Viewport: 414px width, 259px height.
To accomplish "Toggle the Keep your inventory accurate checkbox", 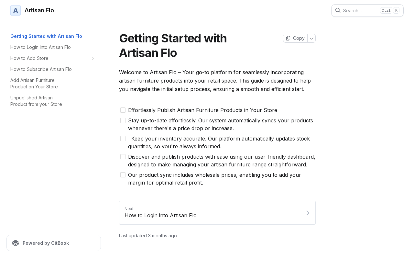I will click(x=123, y=139).
